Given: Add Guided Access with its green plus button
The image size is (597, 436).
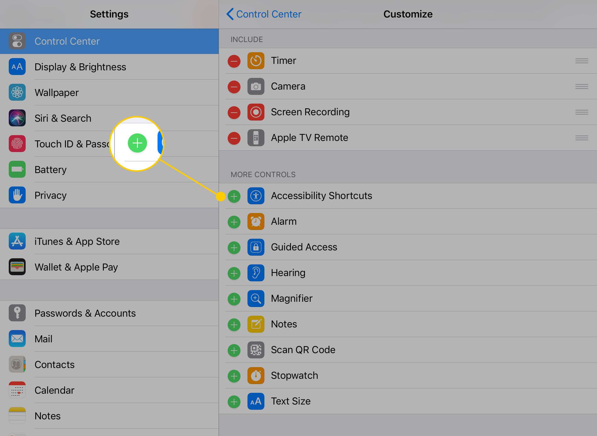Looking at the screenshot, I should (234, 247).
